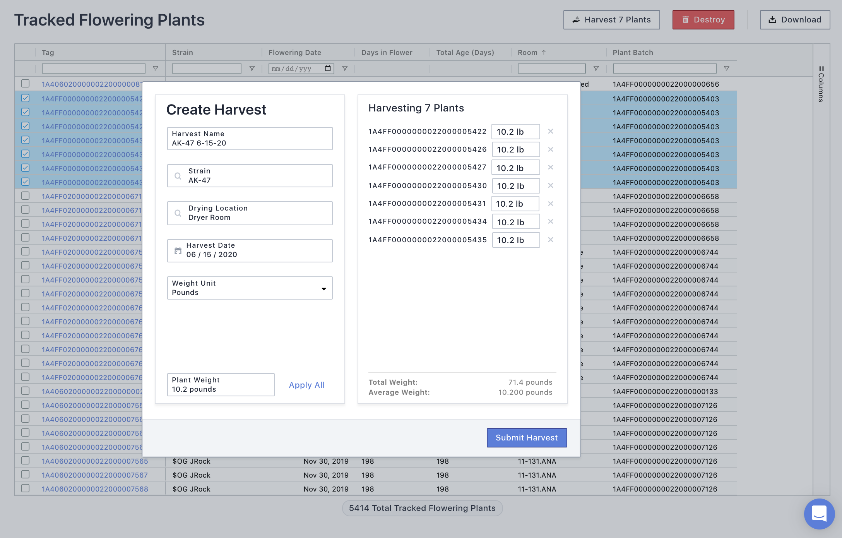
Task: Remove plant ending 5431 from harvest
Action: 550,204
